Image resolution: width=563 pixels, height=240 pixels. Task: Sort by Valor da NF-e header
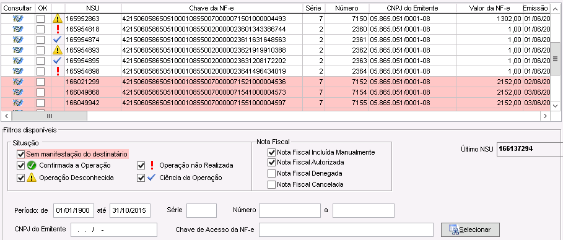pyautogui.click(x=489, y=8)
